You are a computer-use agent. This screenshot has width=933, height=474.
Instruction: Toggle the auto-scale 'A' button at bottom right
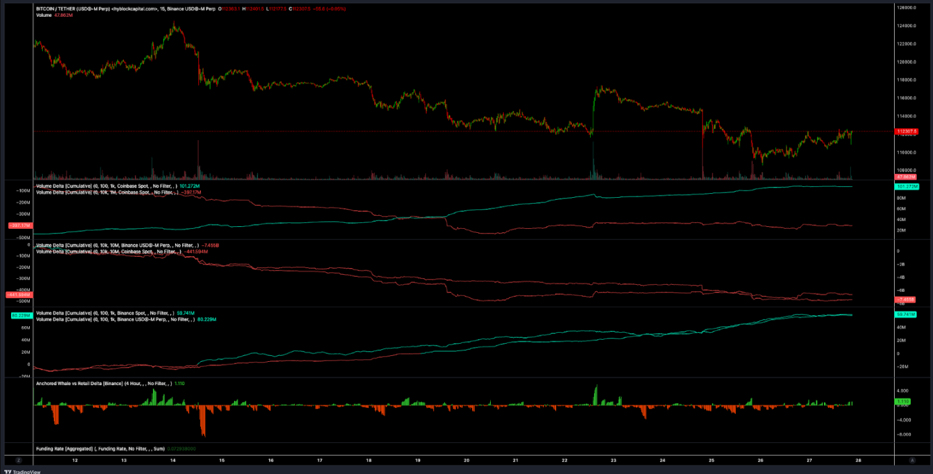click(x=912, y=460)
